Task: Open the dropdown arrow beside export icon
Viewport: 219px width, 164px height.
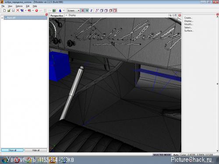Action: pos(33,10)
